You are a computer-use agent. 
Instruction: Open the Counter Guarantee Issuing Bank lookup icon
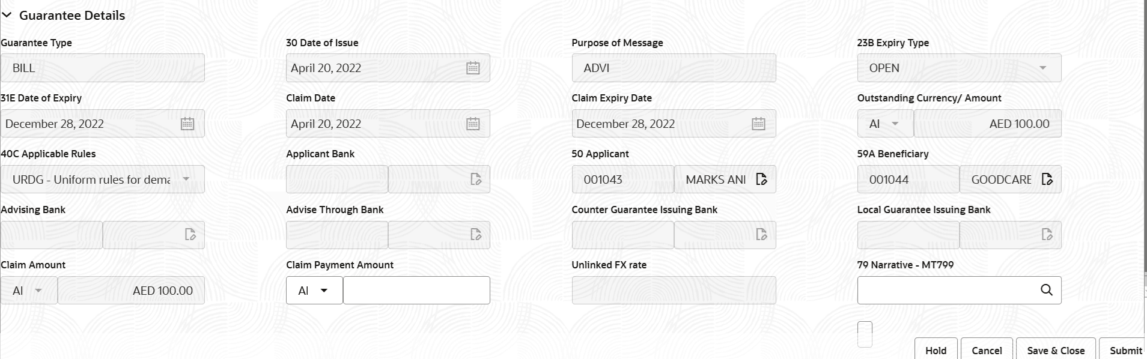(x=762, y=235)
